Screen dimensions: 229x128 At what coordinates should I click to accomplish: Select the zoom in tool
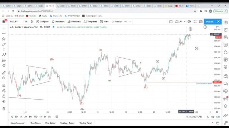coord(4,78)
